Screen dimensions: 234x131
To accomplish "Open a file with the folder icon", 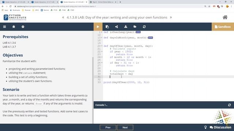I will click(x=135, y=27).
